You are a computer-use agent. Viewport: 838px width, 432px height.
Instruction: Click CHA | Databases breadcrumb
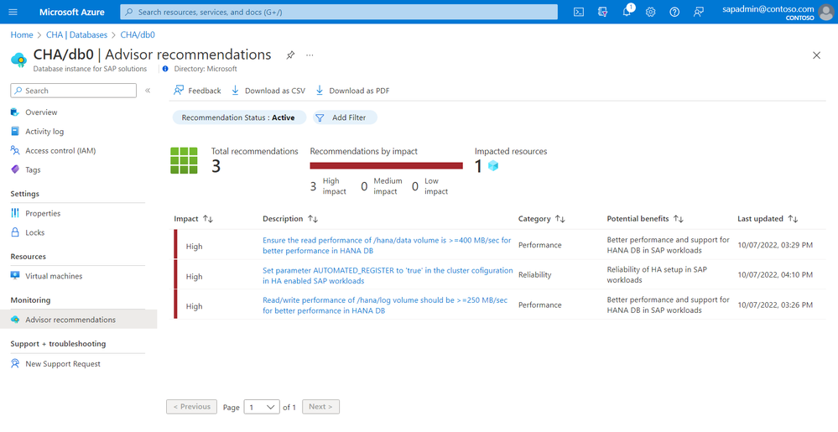click(76, 34)
